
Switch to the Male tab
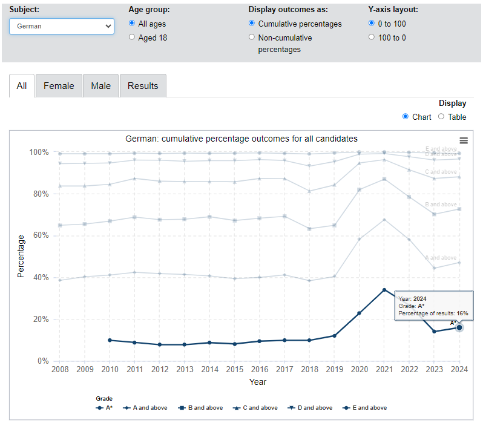(x=100, y=86)
